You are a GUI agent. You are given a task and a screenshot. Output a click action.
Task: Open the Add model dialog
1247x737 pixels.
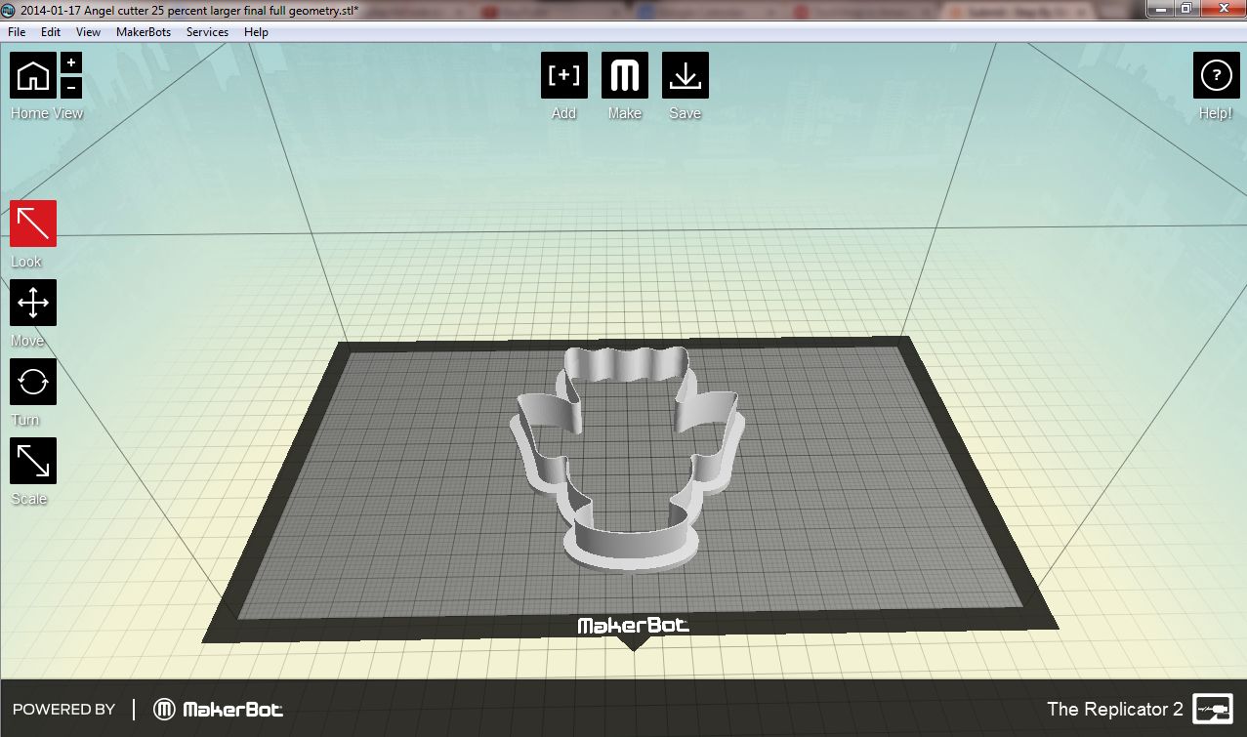(563, 75)
